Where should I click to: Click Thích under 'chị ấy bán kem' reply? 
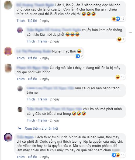tap(31, 41)
